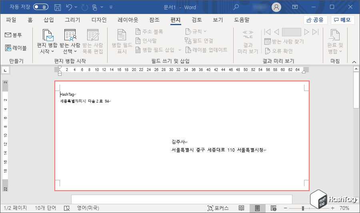Click 받는 사람 찾기 (Find Recipient) button
Screen dimensions: 360x213
[x=284, y=41]
